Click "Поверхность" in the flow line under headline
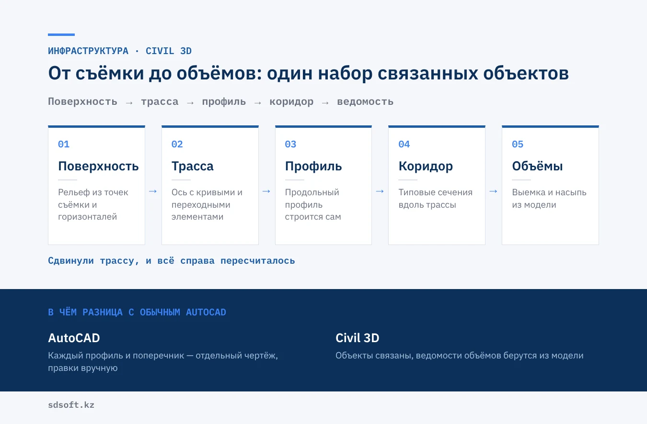Viewport: 647px width, 424px height. pos(82,101)
